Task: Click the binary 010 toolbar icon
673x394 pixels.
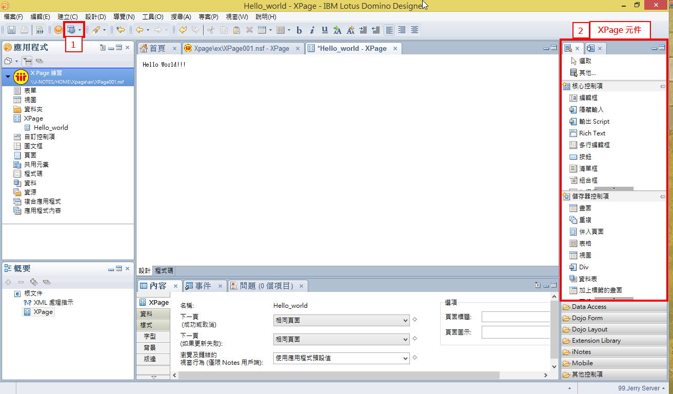Action: point(39,30)
